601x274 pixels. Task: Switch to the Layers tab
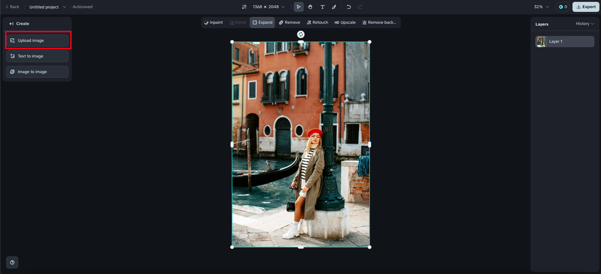pyautogui.click(x=542, y=24)
